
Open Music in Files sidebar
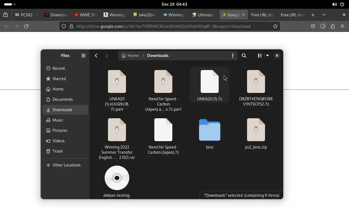[65, 120]
